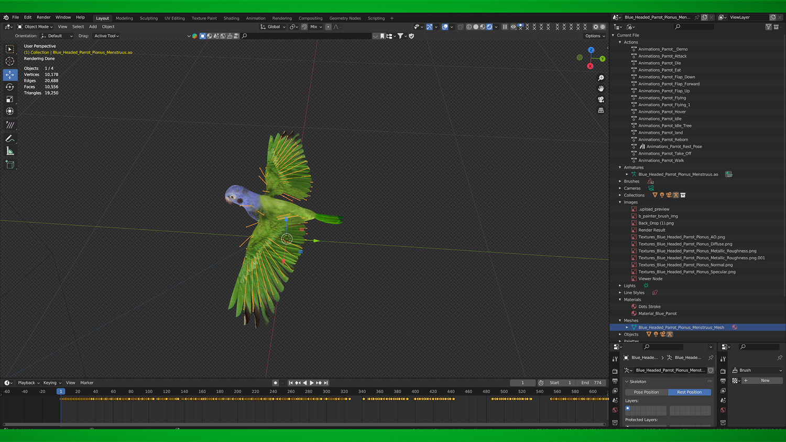786x442 pixels.
Task: Click the New brush texture button
Action: pos(762,381)
